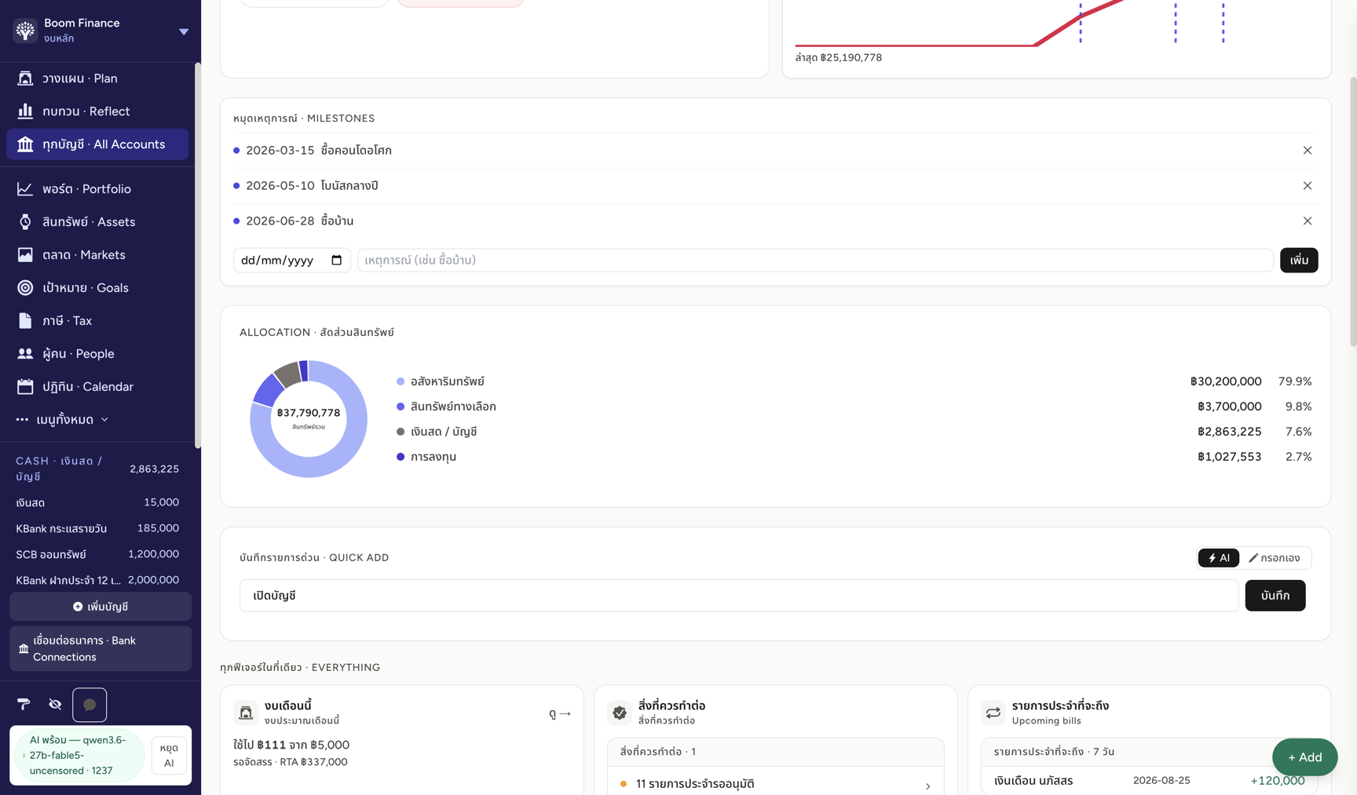Expand the 11 รายการประจำรออนุมัติ row
This screenshot has height=795, width=1357.
pos(776,784)
